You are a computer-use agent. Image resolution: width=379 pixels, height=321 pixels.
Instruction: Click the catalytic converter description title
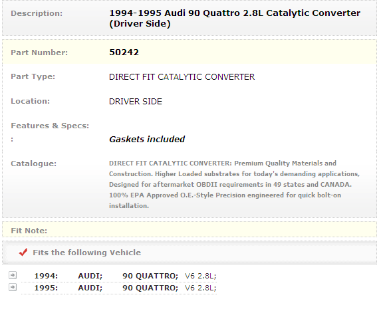pos(235,19)
